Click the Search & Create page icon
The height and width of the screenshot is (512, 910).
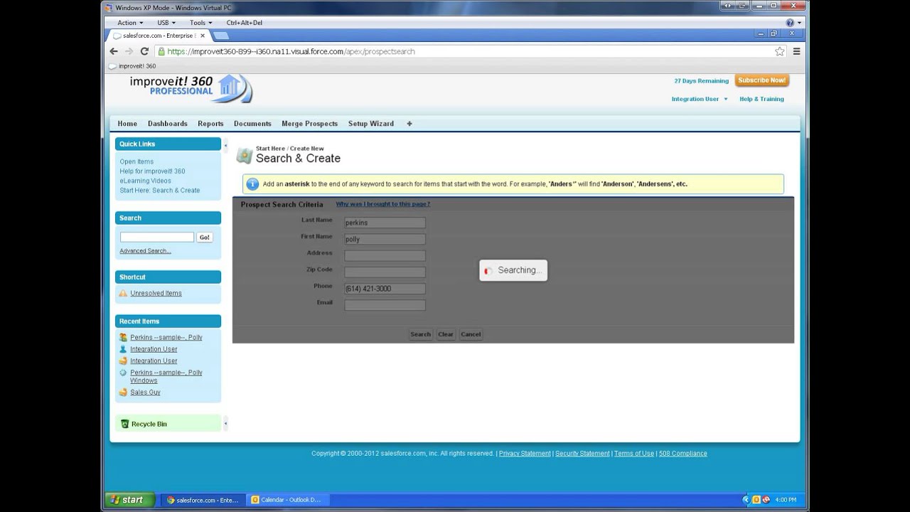pyautogui.click(x=245, y=155)
